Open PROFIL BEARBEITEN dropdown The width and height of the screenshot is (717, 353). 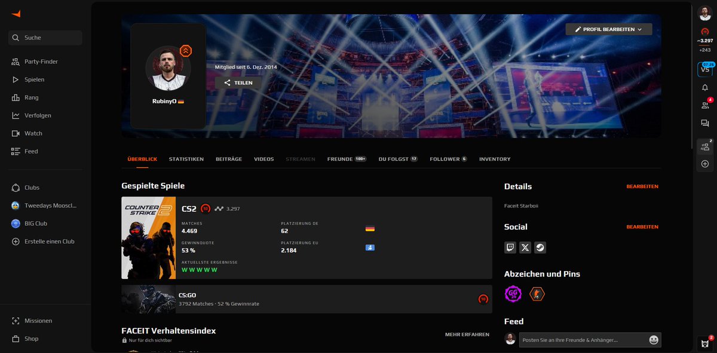(609, 29)
